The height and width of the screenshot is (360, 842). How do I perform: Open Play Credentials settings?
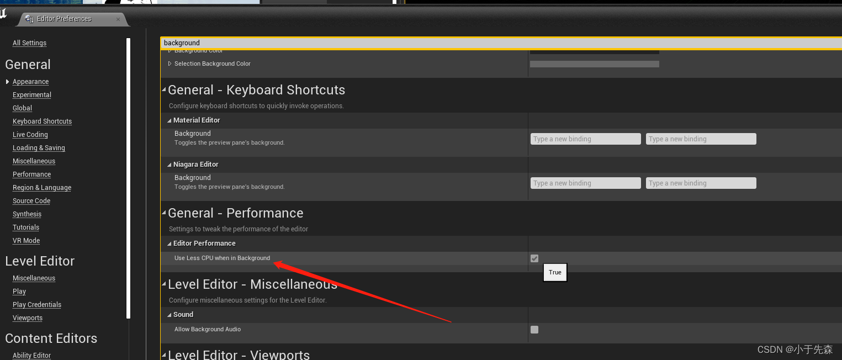[37, 305]
